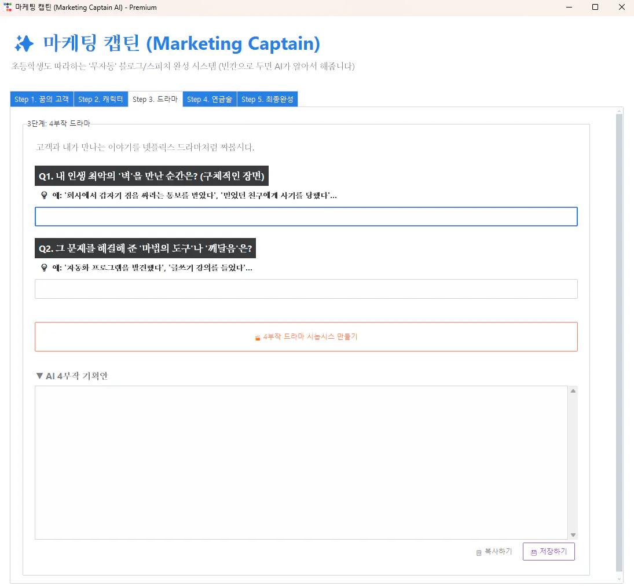
Task: Click the down triangle before AI 4부작 기획안
Action: click(39, 376)
